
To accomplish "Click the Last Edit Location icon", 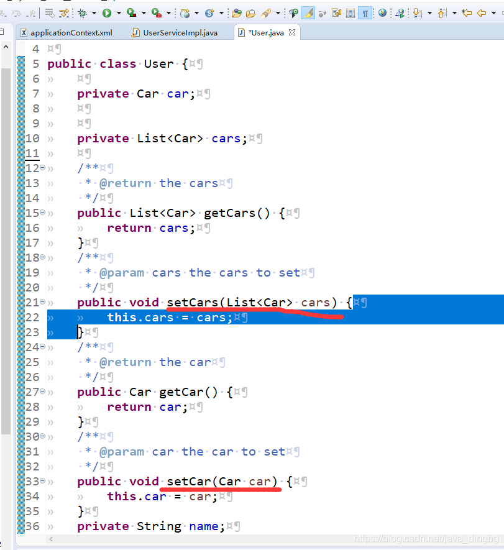I will tap(467, 13).
